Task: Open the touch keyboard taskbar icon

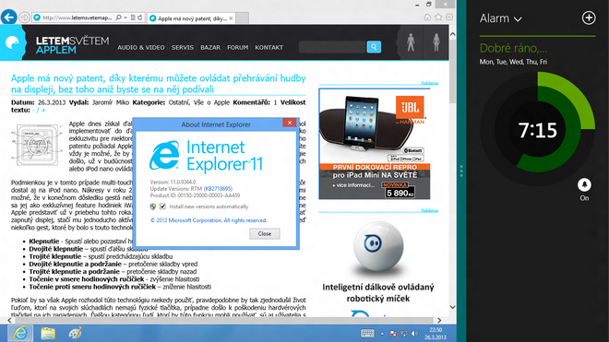Action: coord(367,334)
